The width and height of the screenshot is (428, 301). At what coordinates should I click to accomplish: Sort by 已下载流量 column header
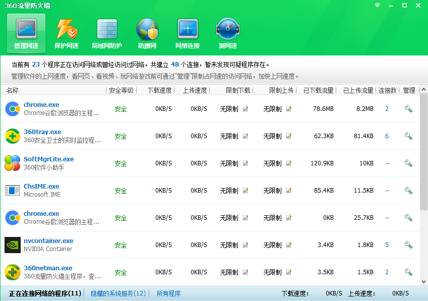pyautogui.click(x=318, y=90)
